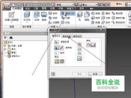The image size is (131, 98).
Task: Select the Emboss (凸雕) tool
Action: tap(65, 18)
